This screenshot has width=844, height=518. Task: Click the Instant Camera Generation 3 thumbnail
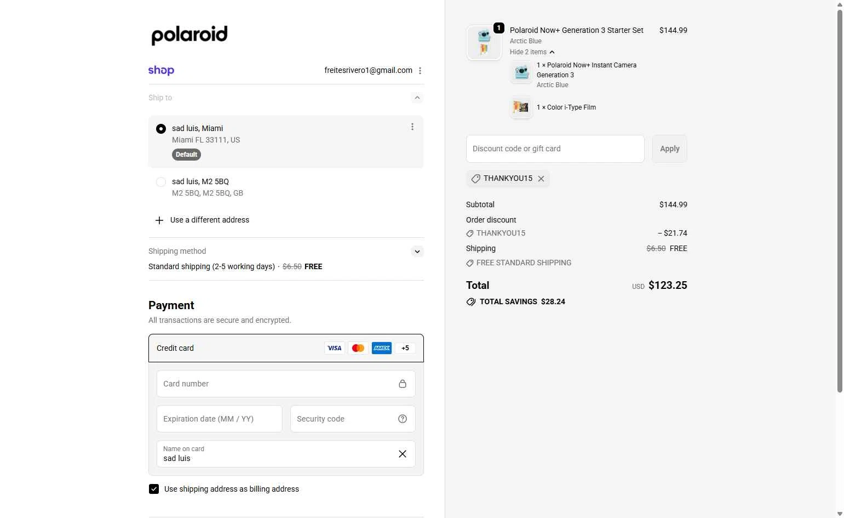521,72
